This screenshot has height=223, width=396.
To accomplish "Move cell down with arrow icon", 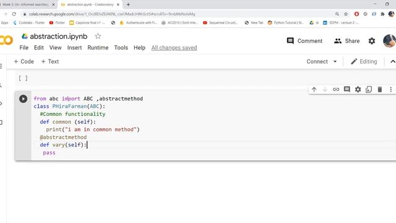I will (x=325, y=89).
